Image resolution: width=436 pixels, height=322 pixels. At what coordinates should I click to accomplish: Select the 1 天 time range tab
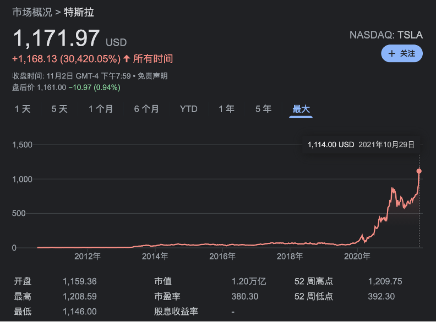23,109
